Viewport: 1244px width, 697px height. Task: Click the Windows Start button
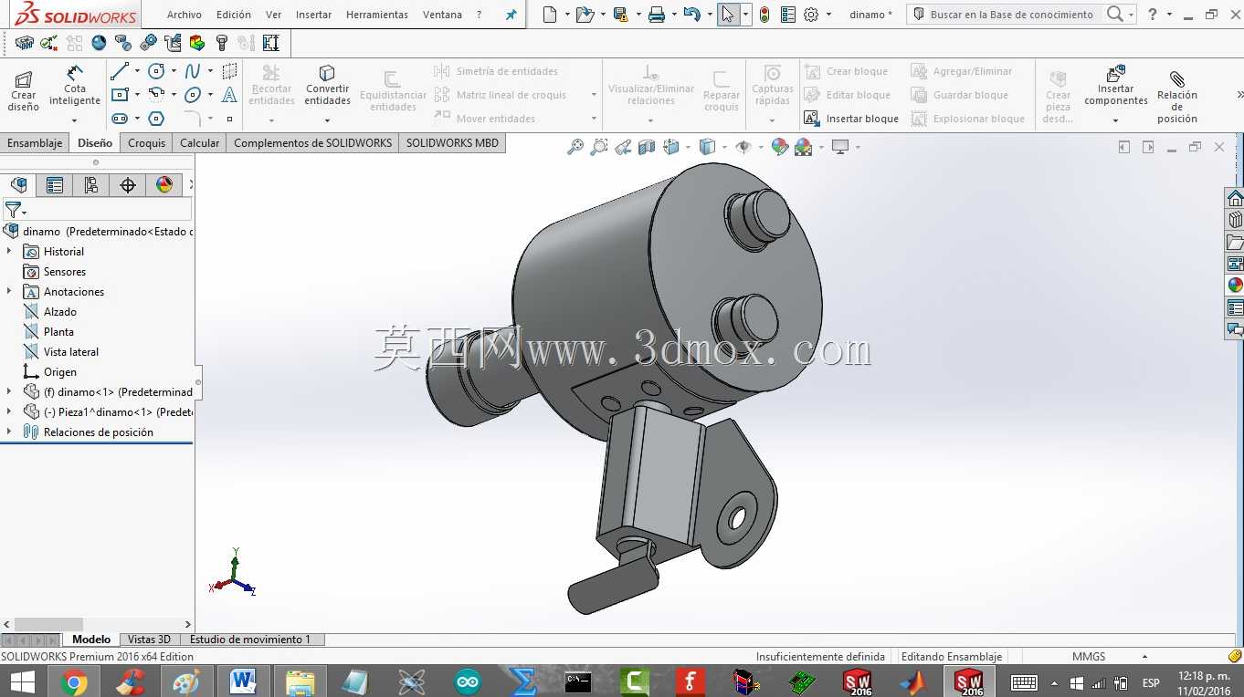(22, 681)
